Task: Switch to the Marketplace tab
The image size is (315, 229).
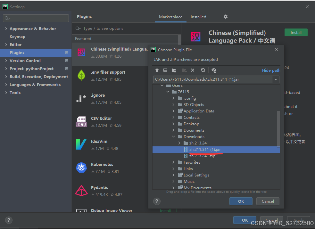Action: (x=170, y=17)
